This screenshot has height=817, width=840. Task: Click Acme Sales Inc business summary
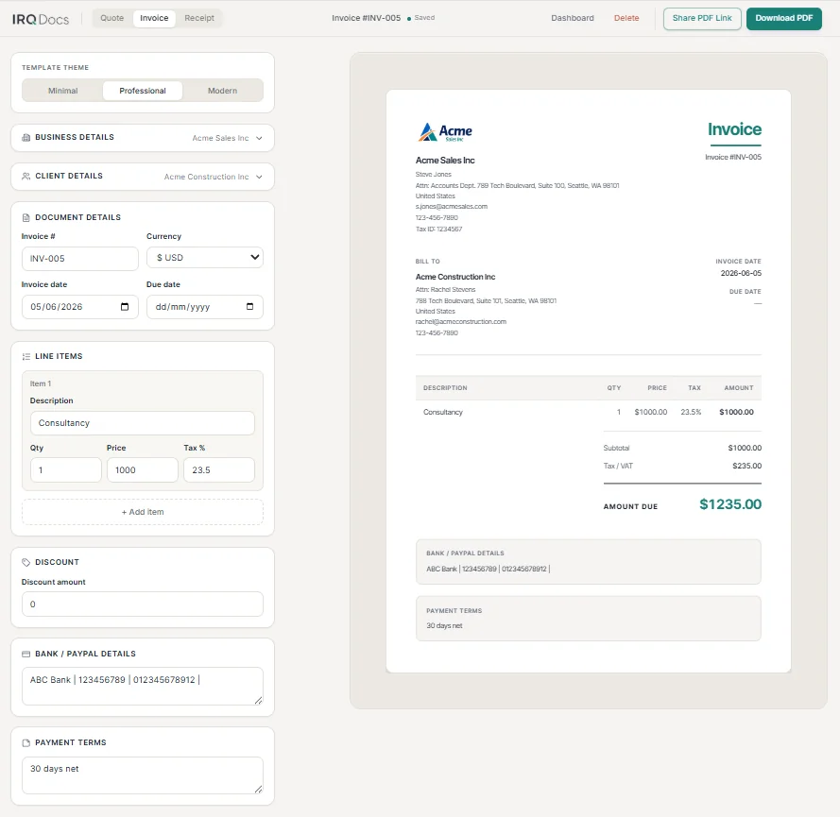coord(220,138)
